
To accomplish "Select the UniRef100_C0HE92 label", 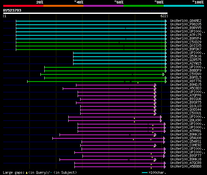I will [186, 145].
